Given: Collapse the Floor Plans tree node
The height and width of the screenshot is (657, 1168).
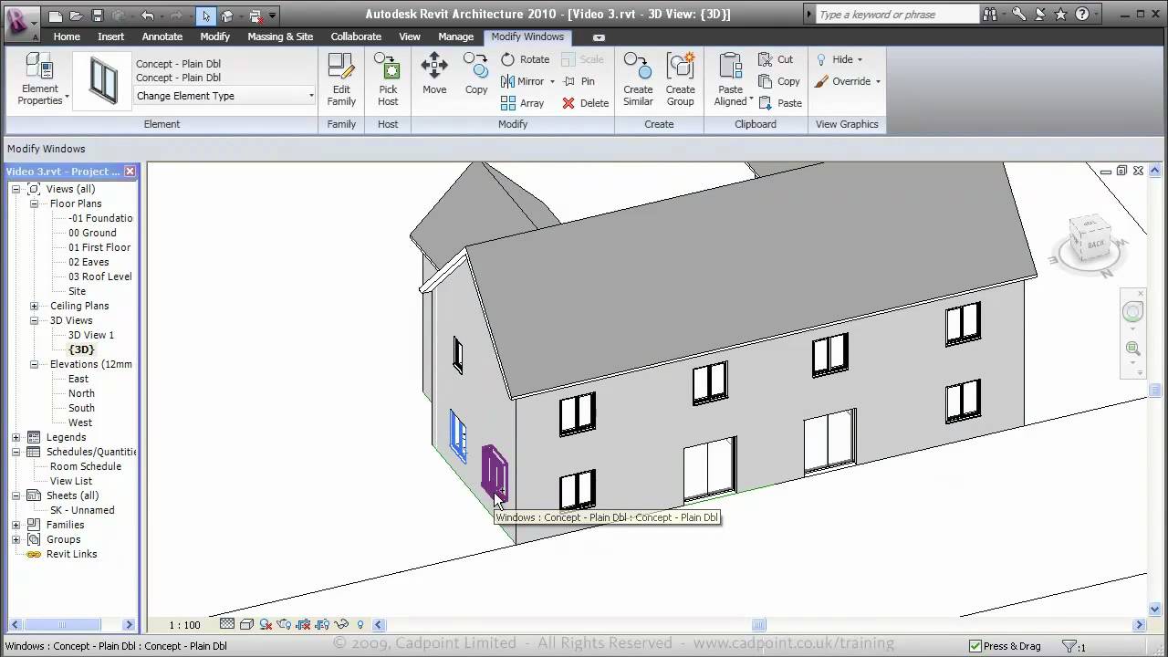Looking at the screenshot, I should (35, 203).
